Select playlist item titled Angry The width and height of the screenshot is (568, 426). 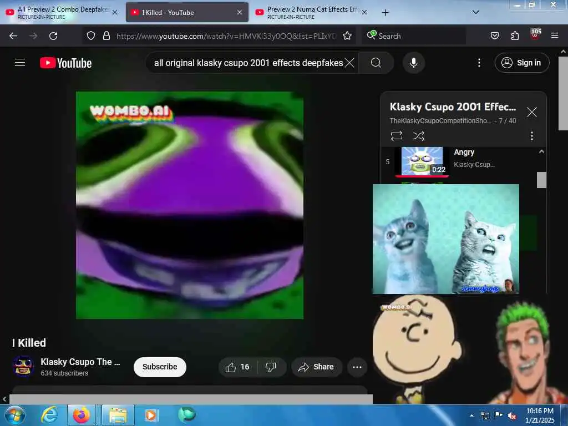click(464, 153)
